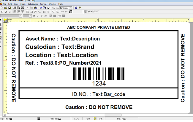Expand the font name dropdown
Viewport: 193px width, 122px height.
(21, 16)
